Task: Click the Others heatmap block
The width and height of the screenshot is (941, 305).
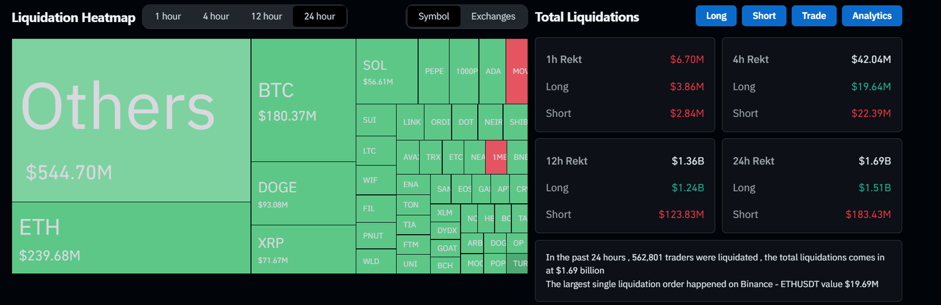Action: (131, 120)
